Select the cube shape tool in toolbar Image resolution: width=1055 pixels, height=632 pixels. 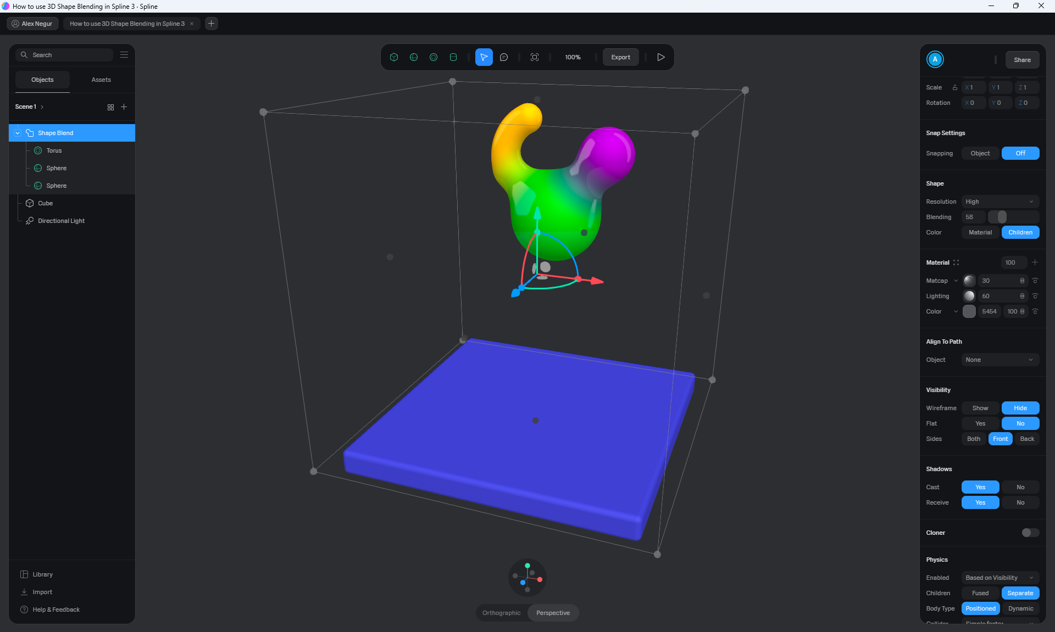point(394,57)
